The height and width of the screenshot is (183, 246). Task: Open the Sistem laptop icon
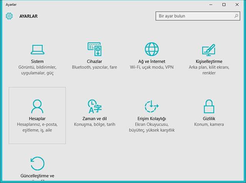[37, 49]
